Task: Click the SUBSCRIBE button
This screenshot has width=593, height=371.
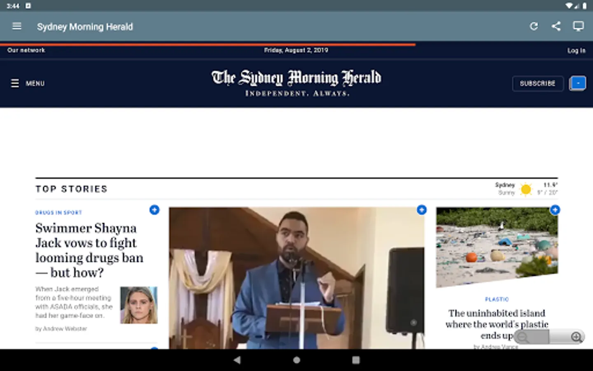Action: point(537,83)
